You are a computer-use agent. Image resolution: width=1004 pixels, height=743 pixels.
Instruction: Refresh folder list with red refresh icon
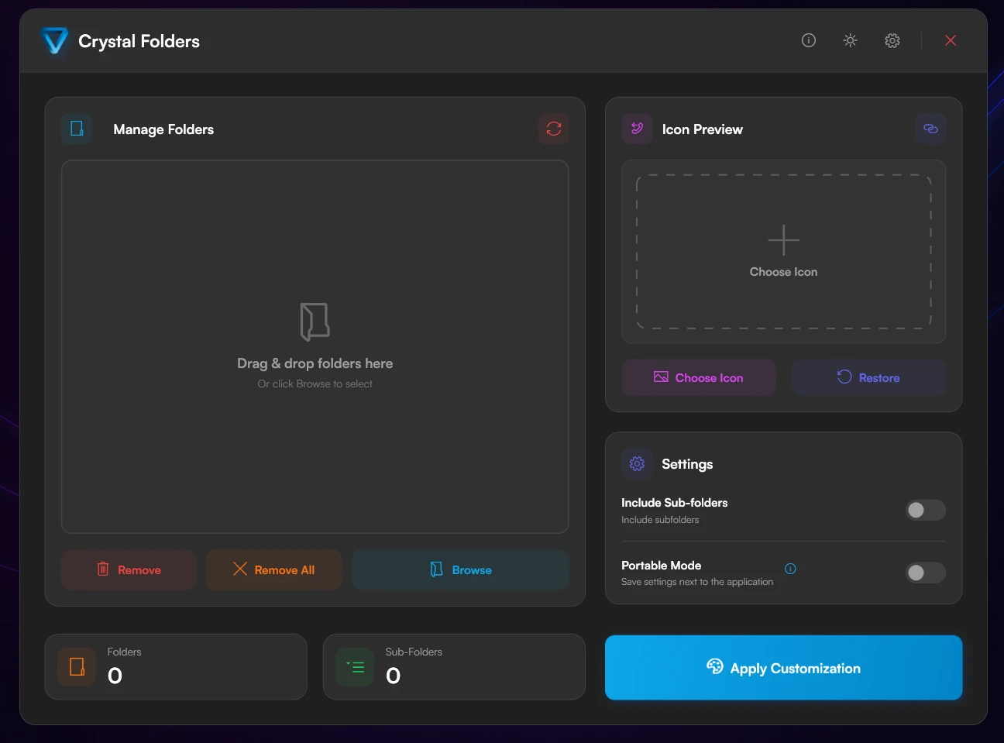[x=553, y=129]
